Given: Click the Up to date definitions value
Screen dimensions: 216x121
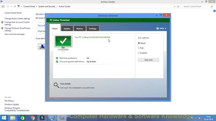Looking at the screenshot, I should click(x=91, y=62).
